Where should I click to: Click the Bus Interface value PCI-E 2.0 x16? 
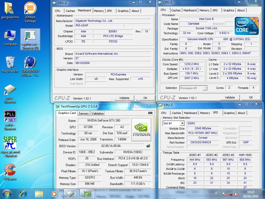click(133, 158)
